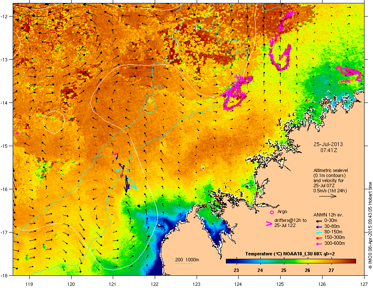Image resolution: width=373 pixels, height=288 pixels.
Task: Click the magenta drifter track near 126.5°E
Action: click(x=349, y=75)
